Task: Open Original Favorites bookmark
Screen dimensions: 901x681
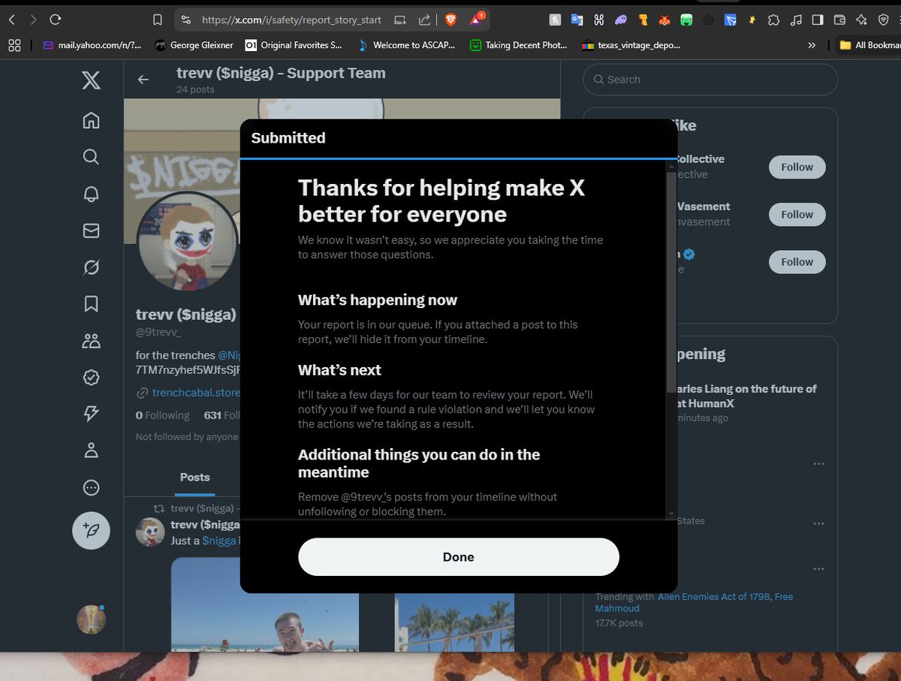Action: point(294,45)
